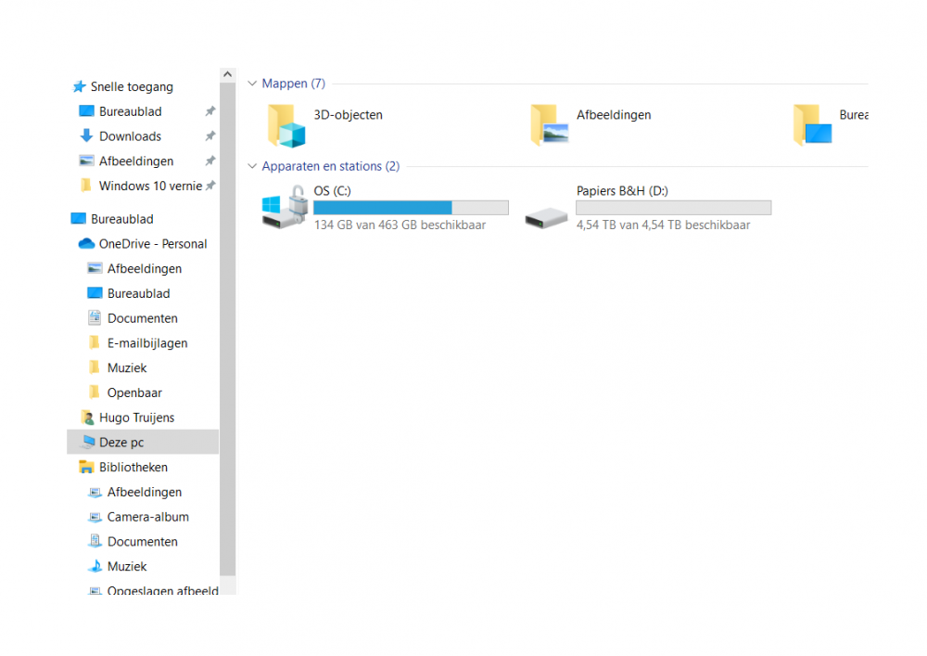Collapse the Mappen (7) section
This screenshot has width=927, height=656.
(252, 83)
